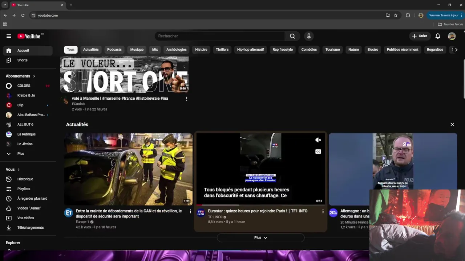Open Shorts from sidebar
This screenshot has width=465, height=261.
tap(28, 60)
